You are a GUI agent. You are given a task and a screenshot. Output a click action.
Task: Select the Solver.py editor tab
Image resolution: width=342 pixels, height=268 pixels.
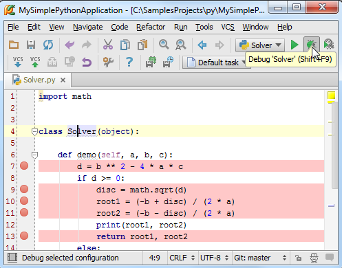pos(39,80)
